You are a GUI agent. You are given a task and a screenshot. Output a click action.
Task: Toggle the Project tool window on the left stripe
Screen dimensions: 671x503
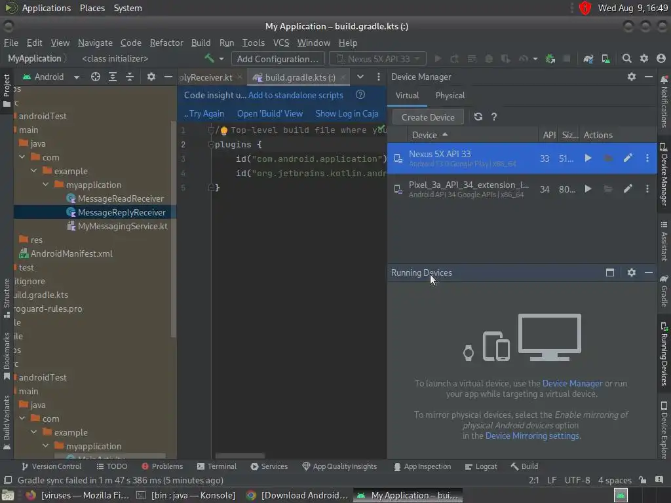(x=7, y=90)
